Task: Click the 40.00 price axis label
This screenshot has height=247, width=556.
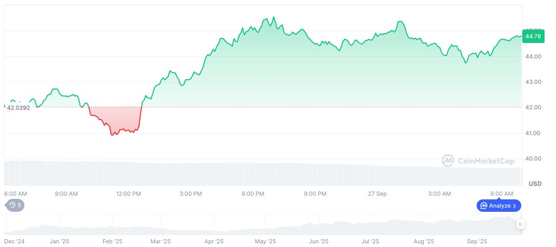Action: point(534,159)
